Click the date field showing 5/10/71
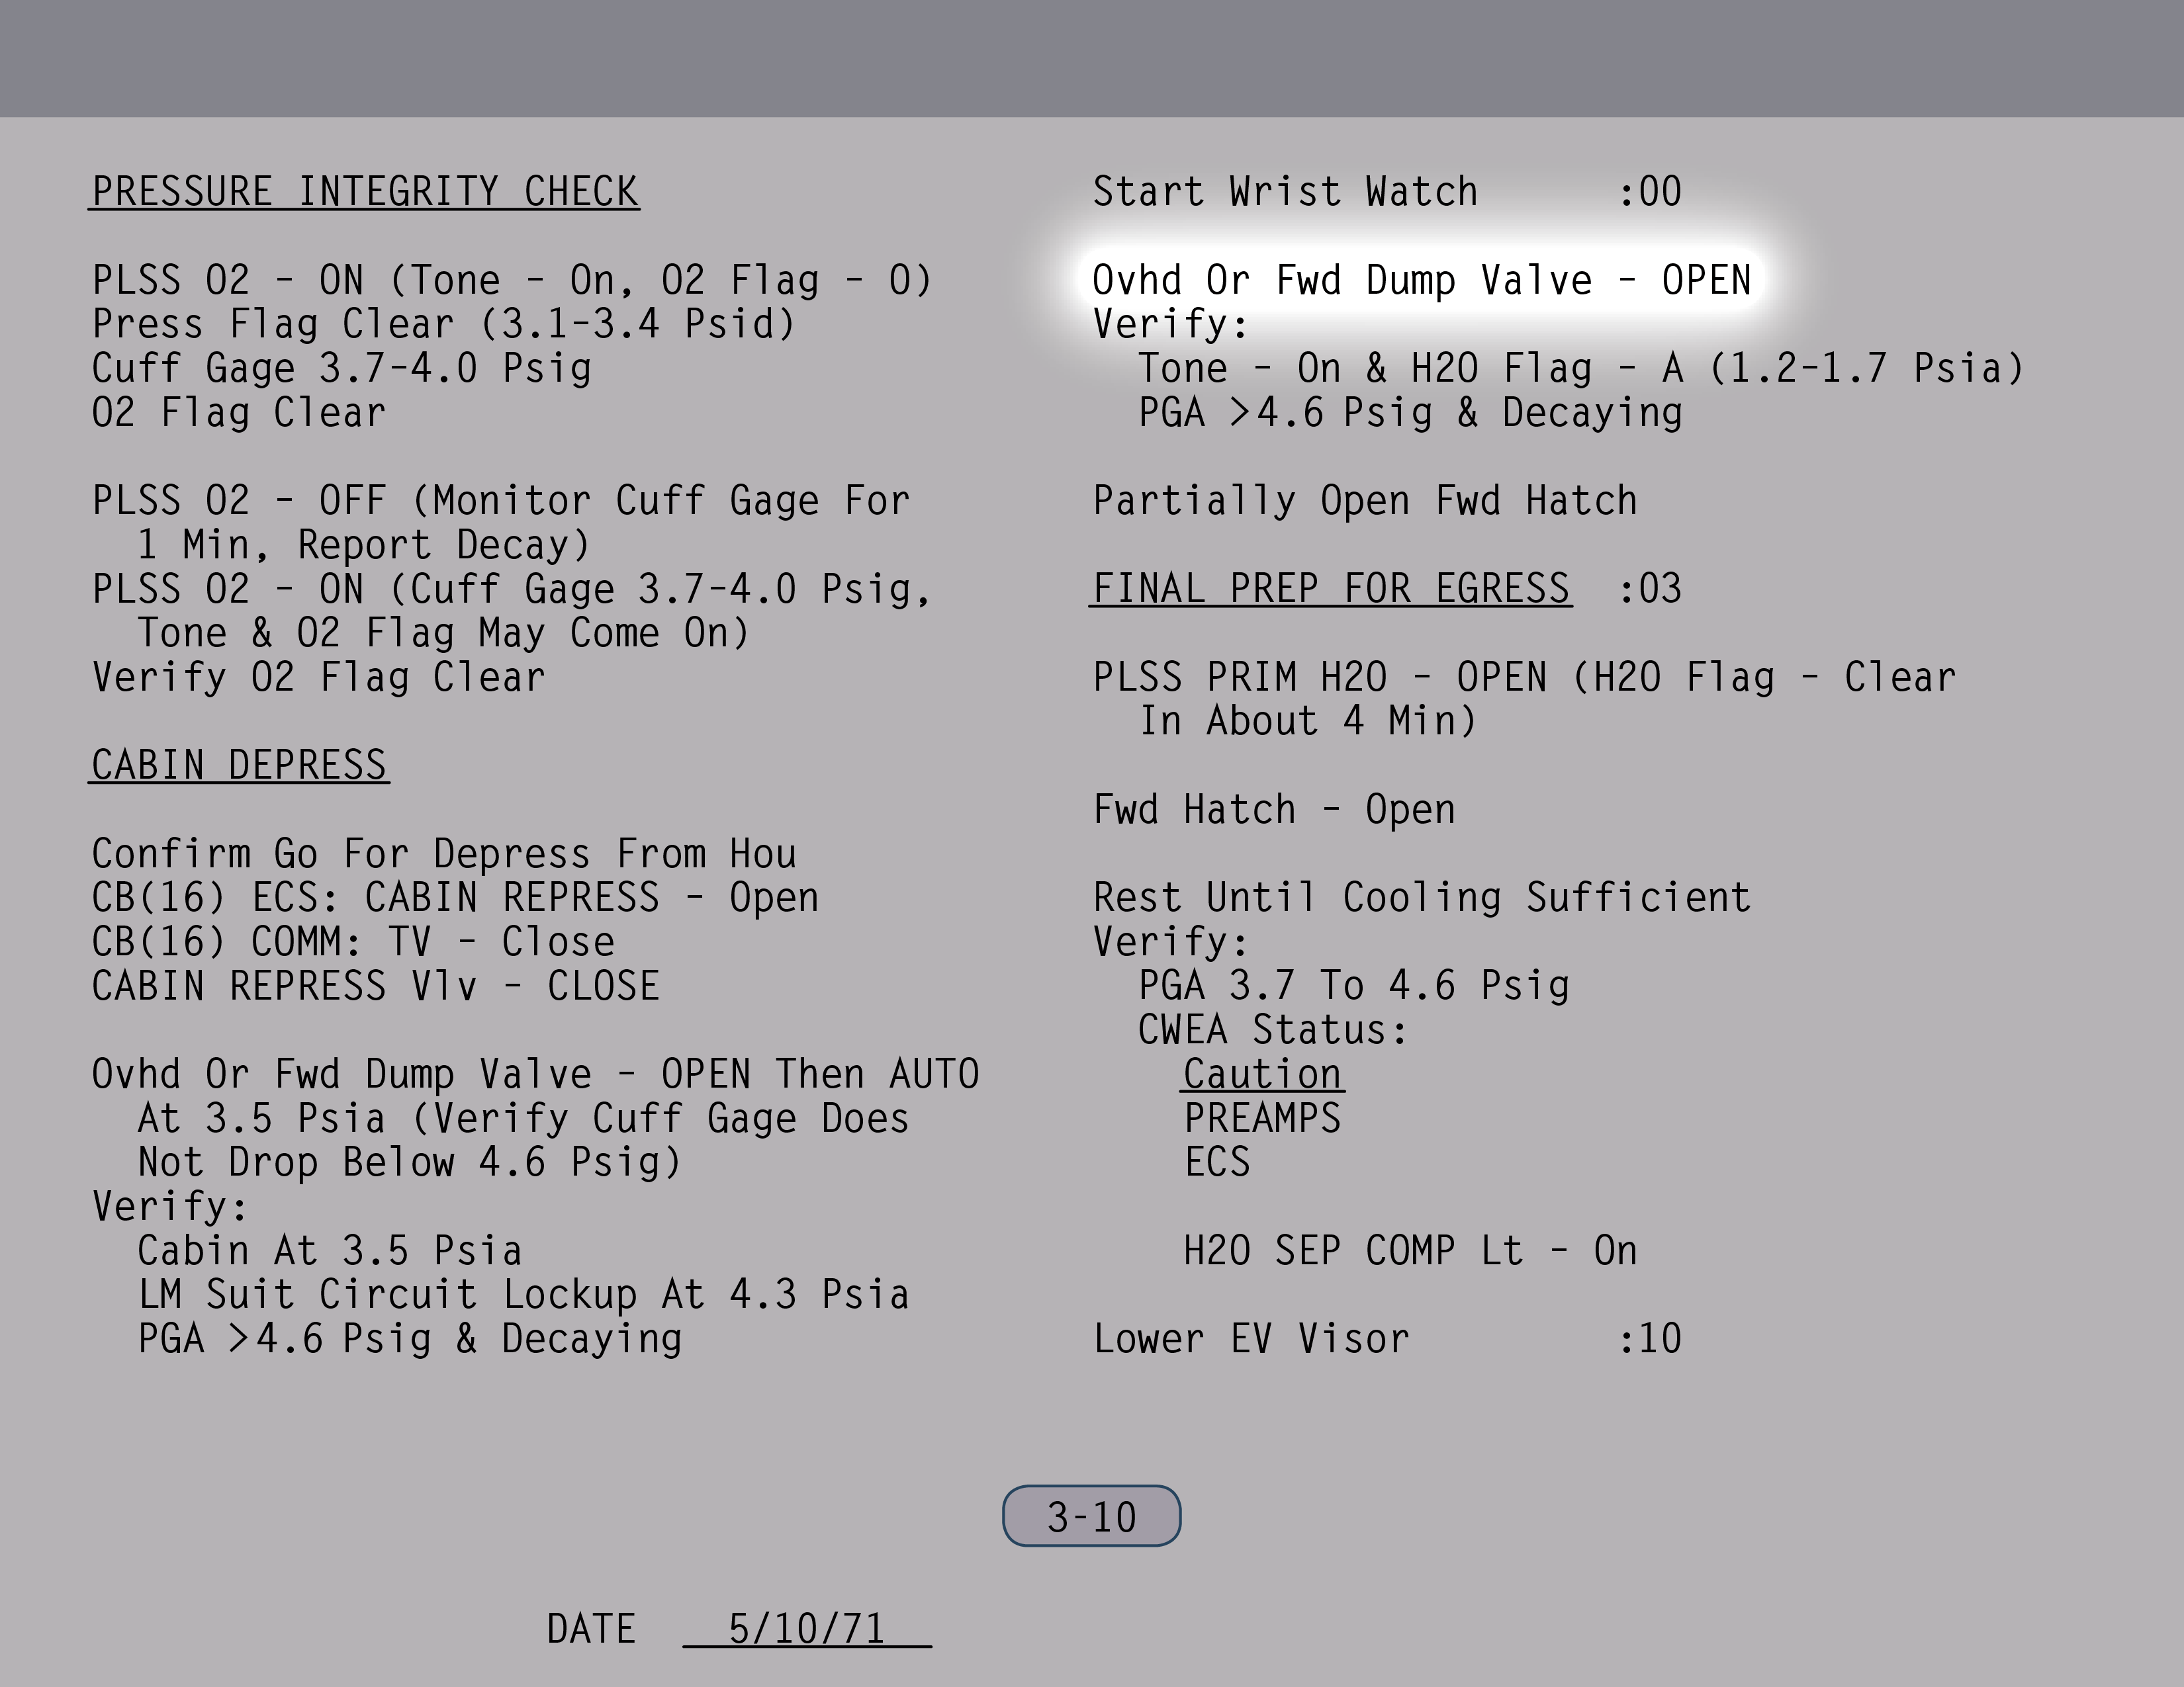Image resolution: width=2184 pixels, height=1687 pixels. [806, 1629]
